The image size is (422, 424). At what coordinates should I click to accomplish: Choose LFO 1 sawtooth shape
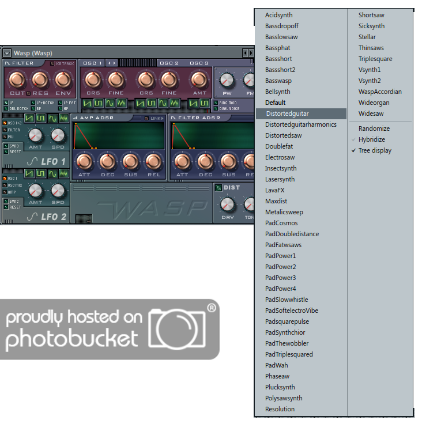tap(29, 118)
